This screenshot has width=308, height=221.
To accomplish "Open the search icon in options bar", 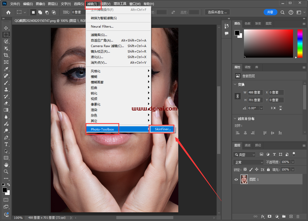I will pos(283,12).
